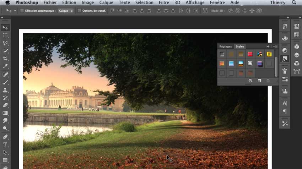Open the Calque dropdown in options bar
This screenshot has width=302, height=169.
(x=66, y=11)
